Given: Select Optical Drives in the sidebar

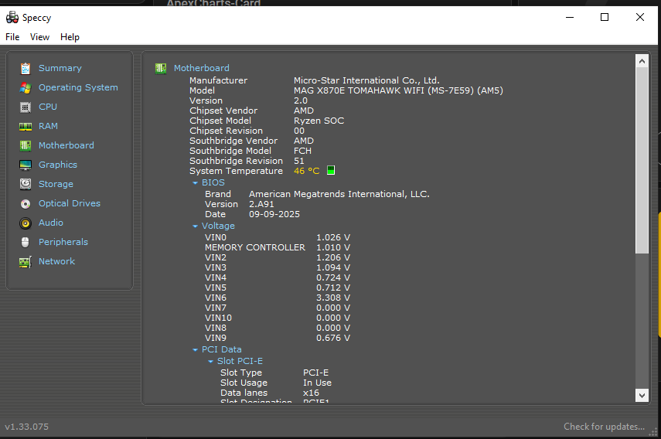Looking at the screenshot, I should tap(69, 203).
